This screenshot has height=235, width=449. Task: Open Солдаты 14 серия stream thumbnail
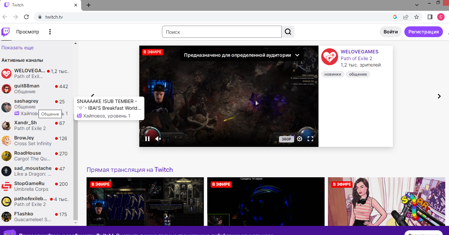point(266,202)
